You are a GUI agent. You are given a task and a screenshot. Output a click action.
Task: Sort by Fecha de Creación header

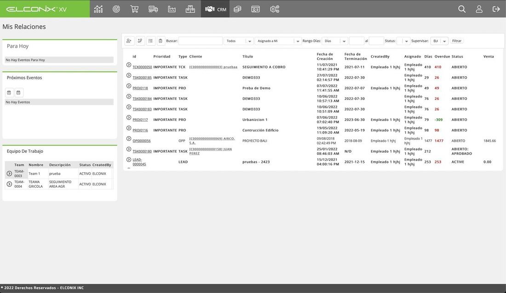[325, 57]
